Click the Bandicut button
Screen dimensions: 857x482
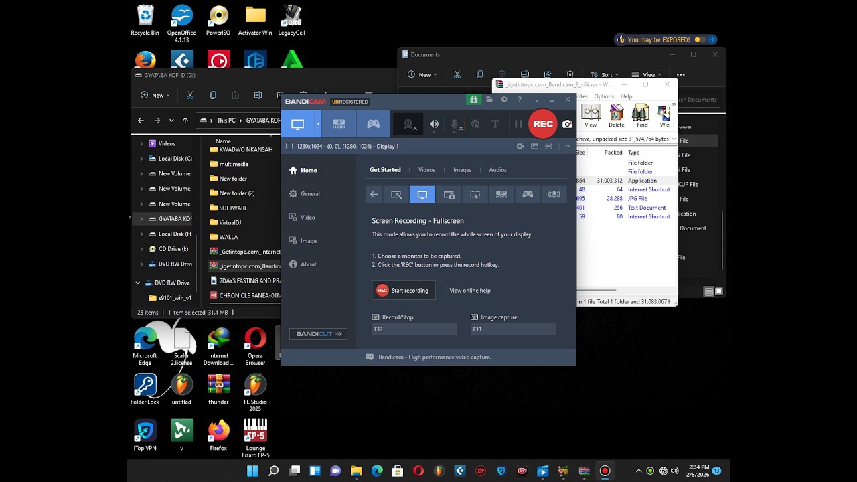318,334
